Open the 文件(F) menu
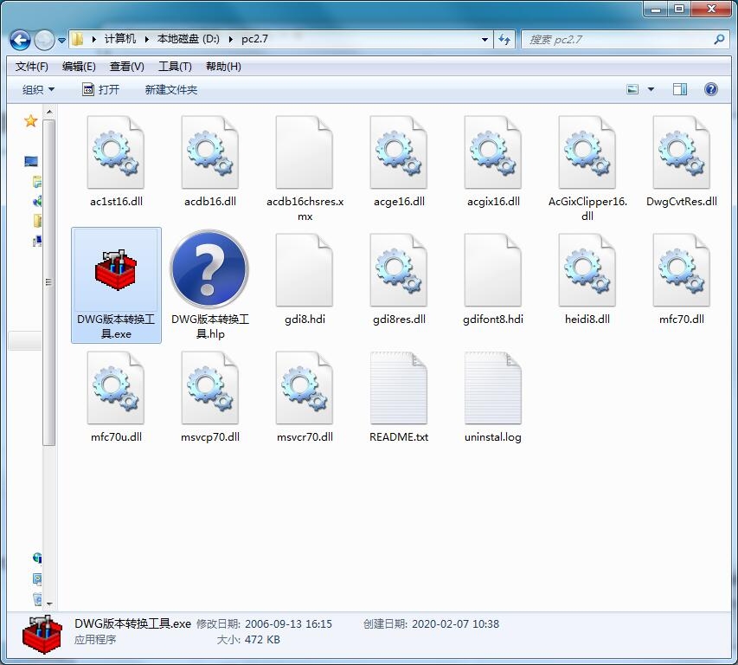Viewport: 738px width, 665px height. [x=31, y=67]
